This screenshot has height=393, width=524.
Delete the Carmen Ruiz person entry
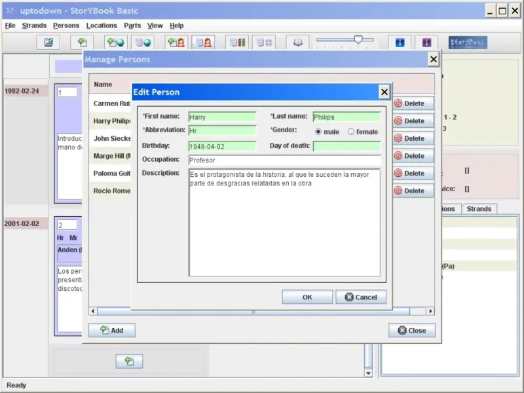point(413,103)
